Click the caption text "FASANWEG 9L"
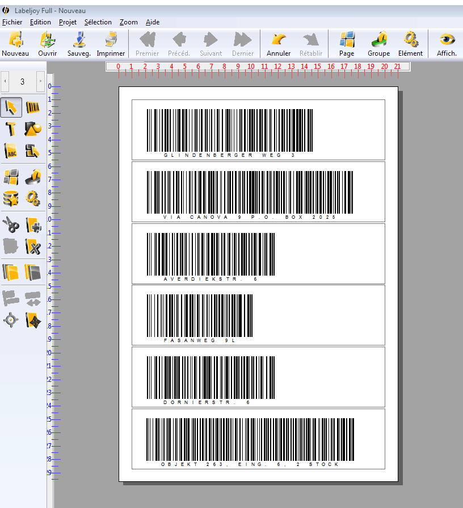 [199, 340]
